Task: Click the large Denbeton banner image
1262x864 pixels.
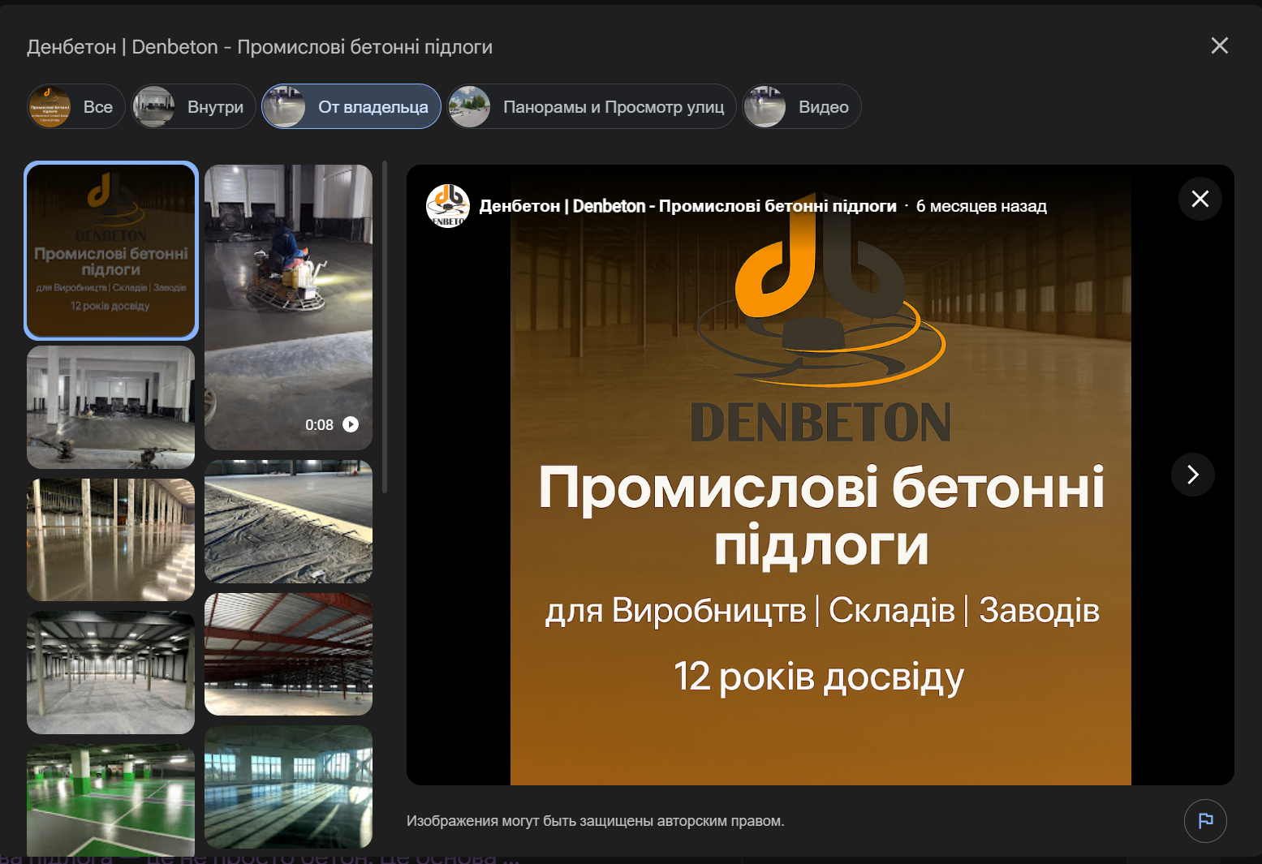Action: [821, 475]
